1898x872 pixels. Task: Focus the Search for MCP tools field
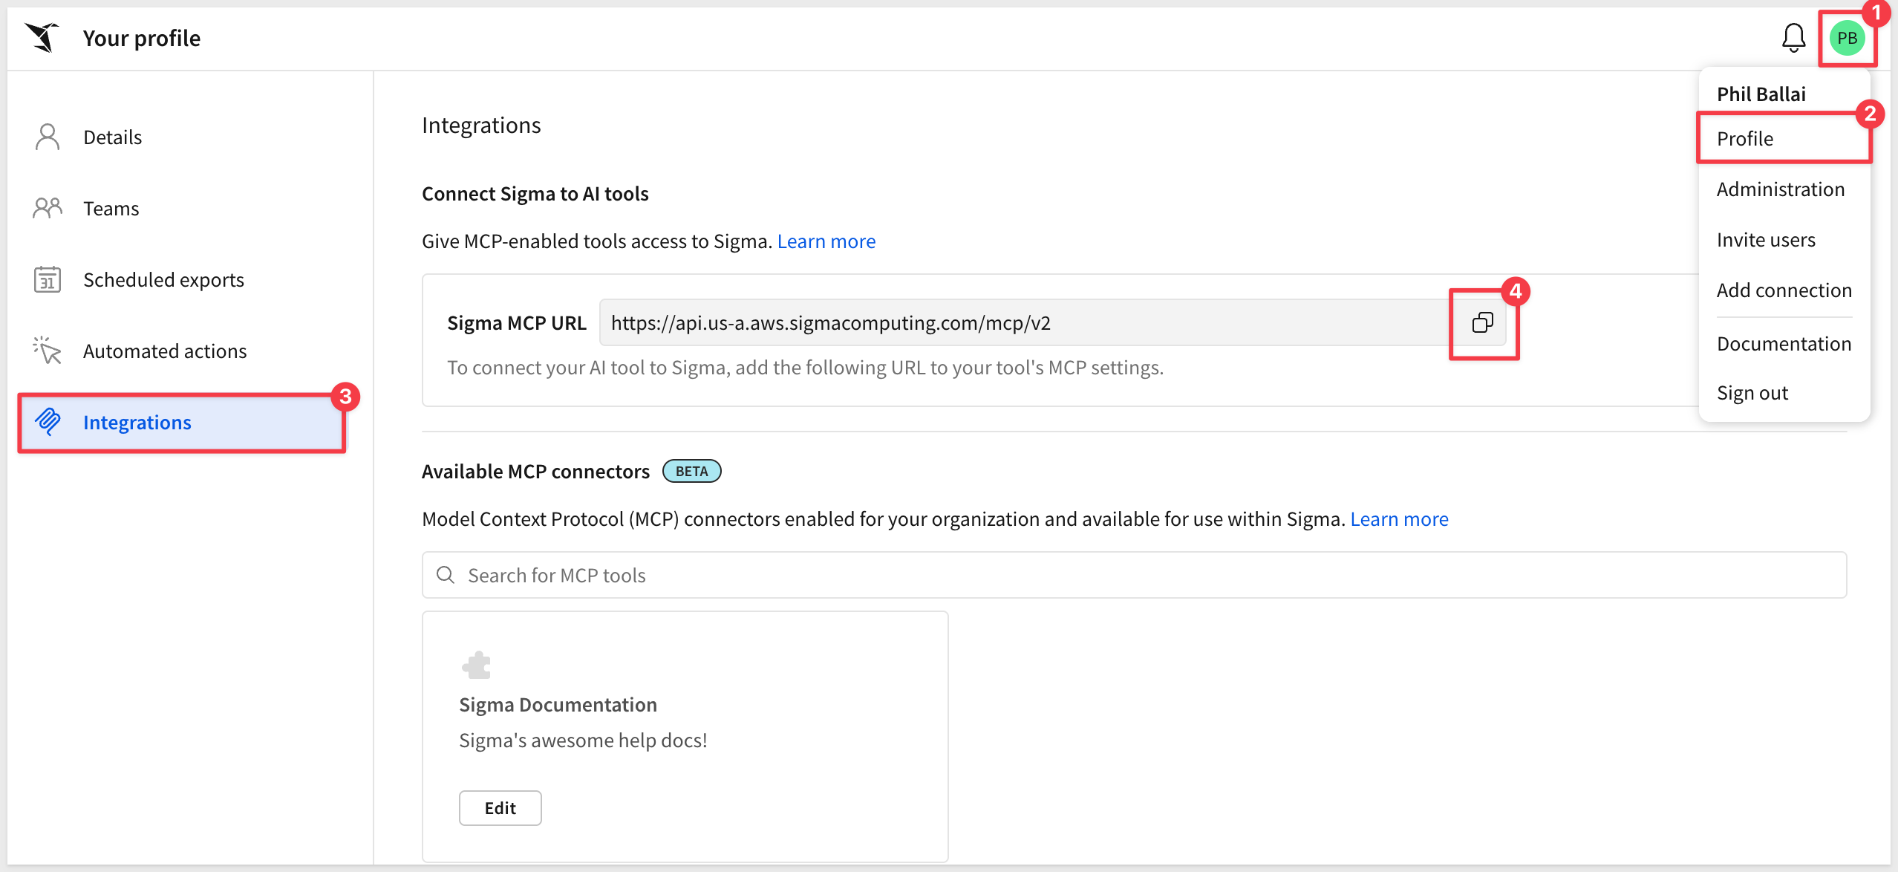[x=1135, y=575]
